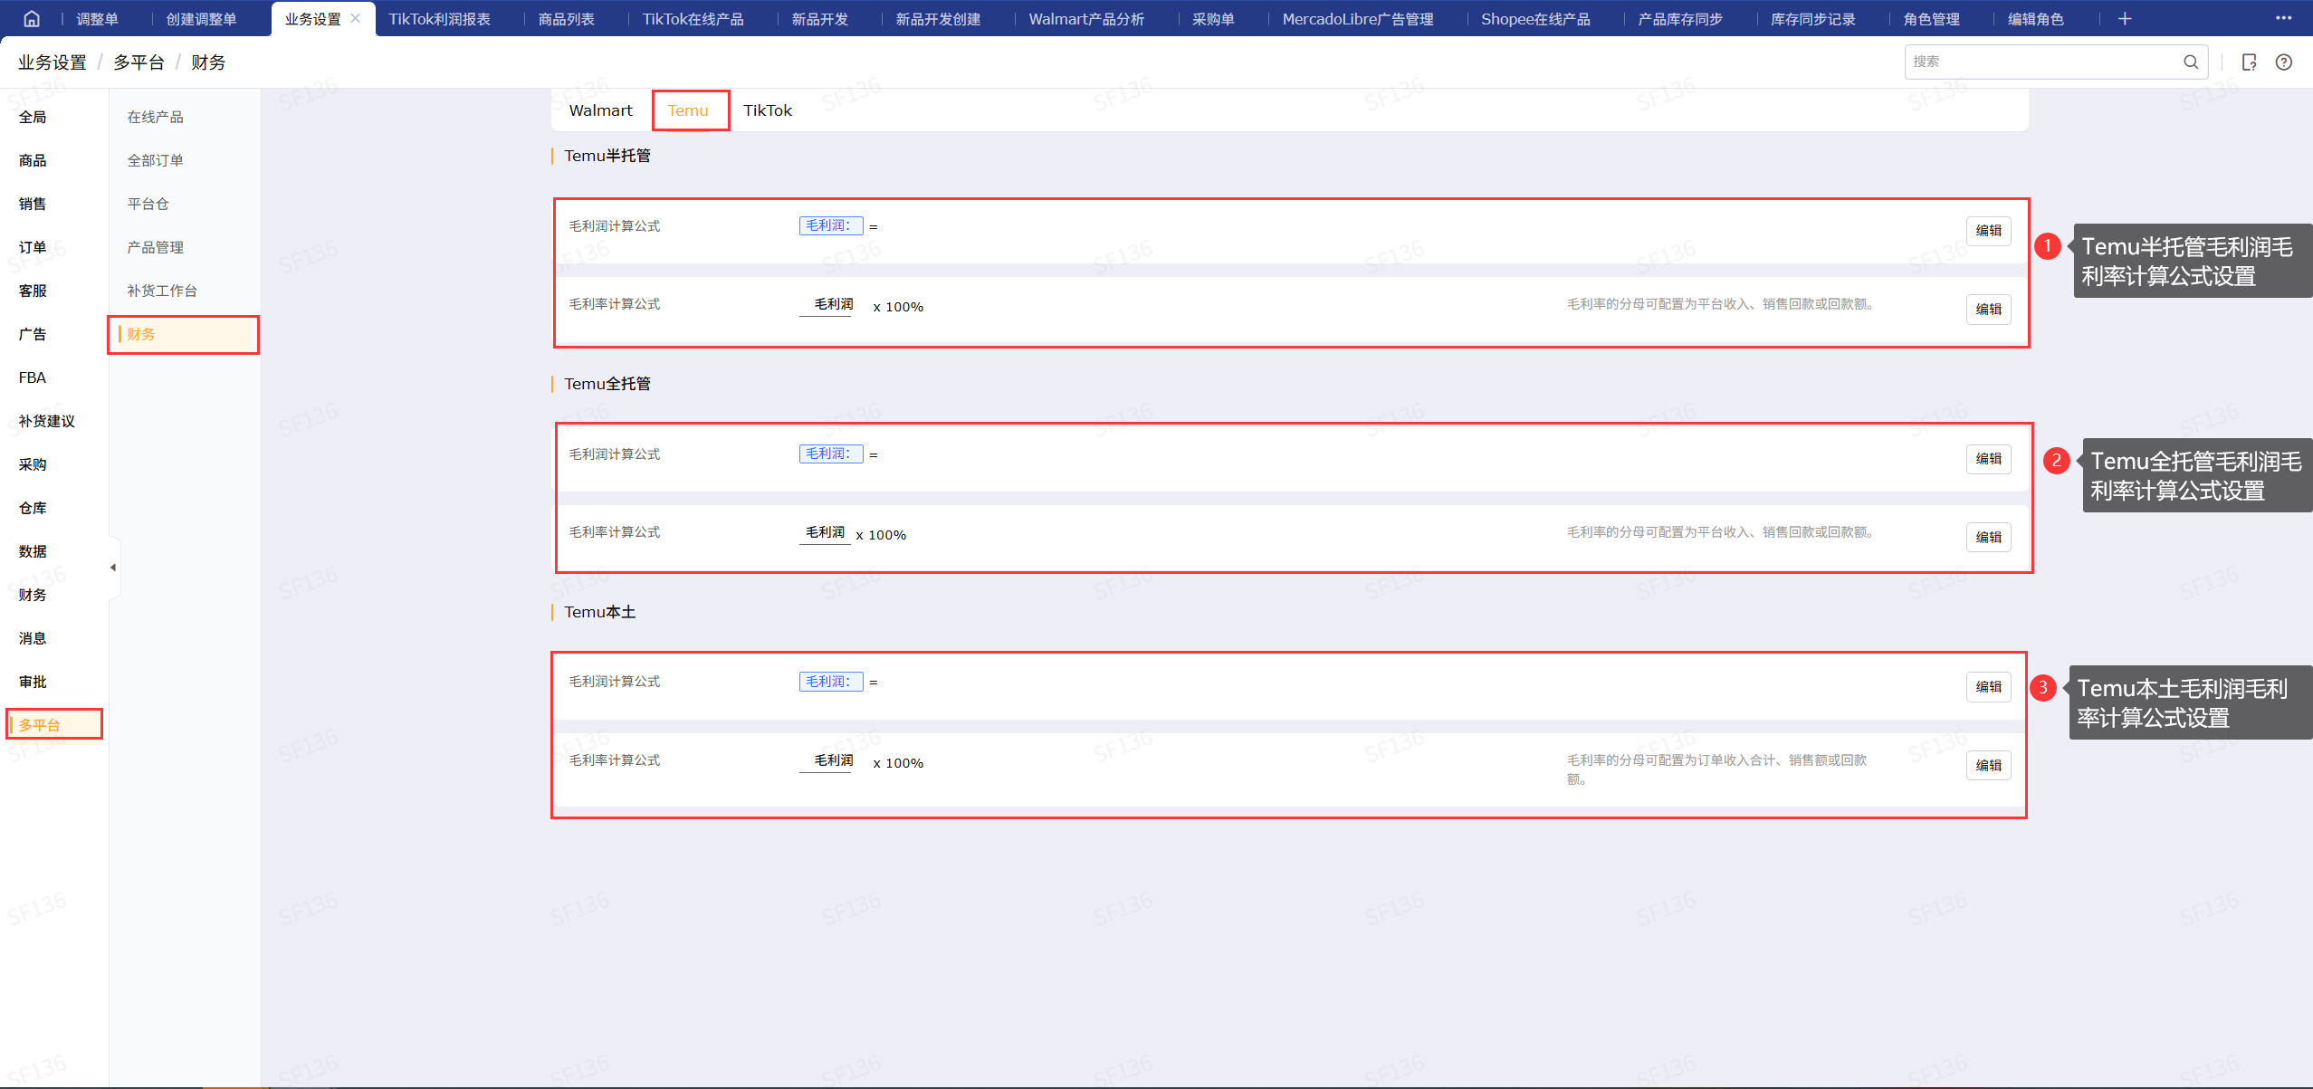Screen dimensions: 2313x1089
Task: Add a new tab with plus icon
Action: (x=2125, y=18)
